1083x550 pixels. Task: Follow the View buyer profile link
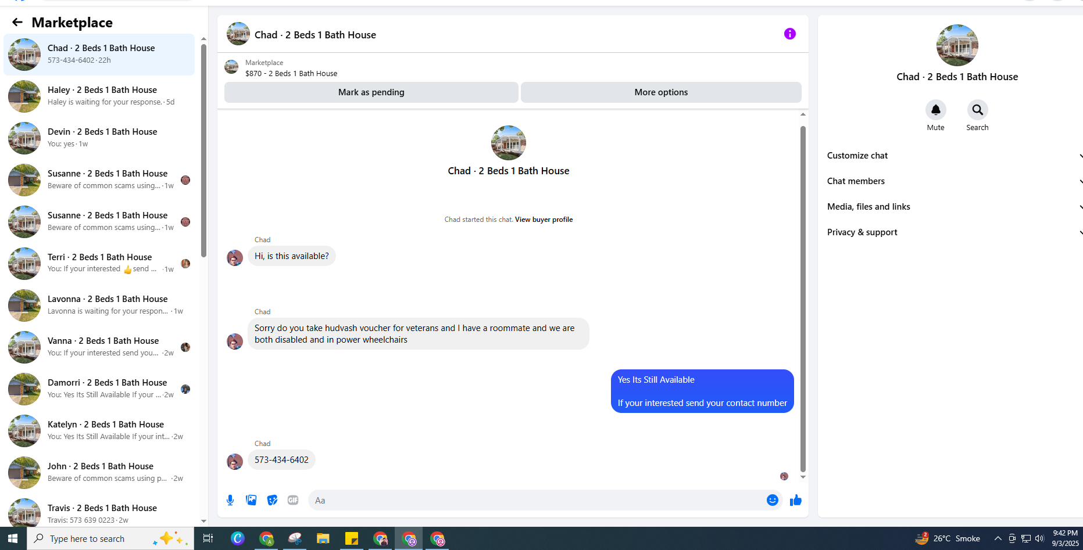(x=544, y=220)
